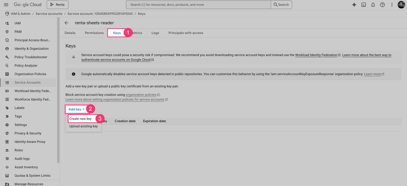Open the Principals with access tab

186,33
